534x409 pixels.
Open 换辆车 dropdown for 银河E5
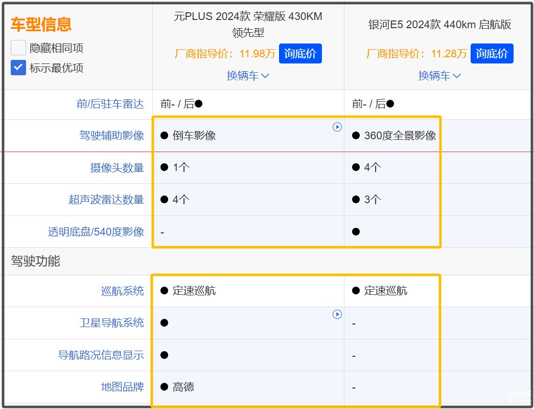click(439, 76)
